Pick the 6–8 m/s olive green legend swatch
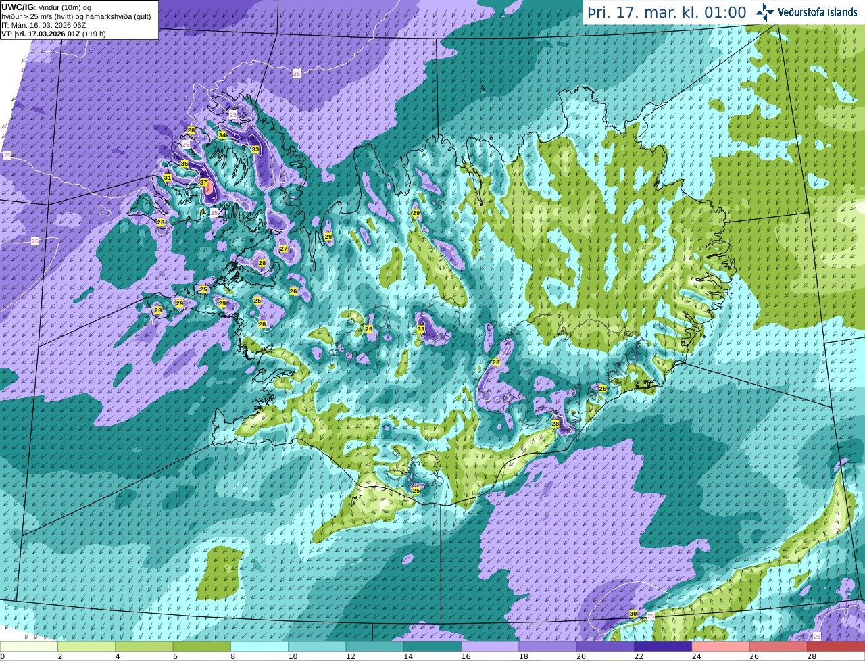This screenshot has height=661, width=865. (x=202, y=647)
